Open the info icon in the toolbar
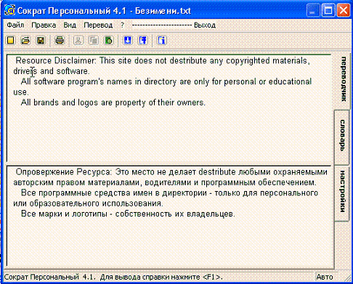The image size is (353, 284). tap(162, 41)
